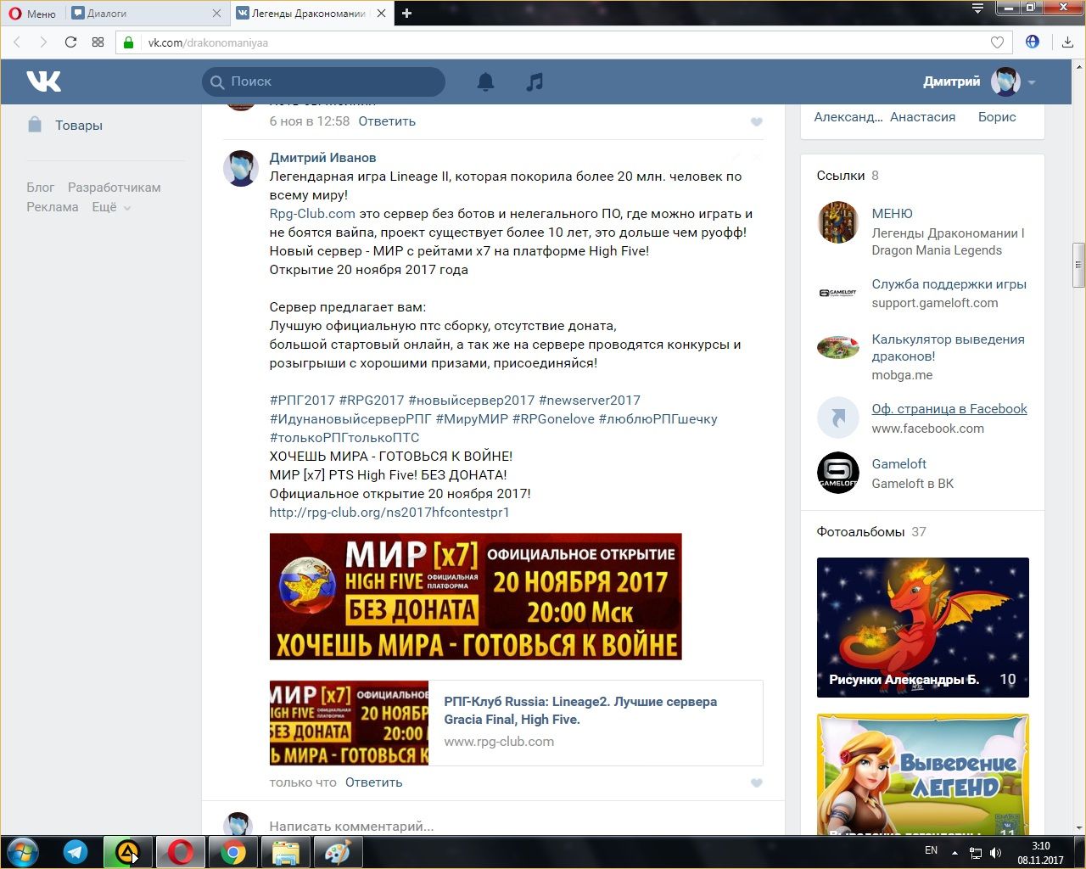Click the VK logo in header
The image size is (1086, 869).
pyautogui.click(x=44, y=81)
